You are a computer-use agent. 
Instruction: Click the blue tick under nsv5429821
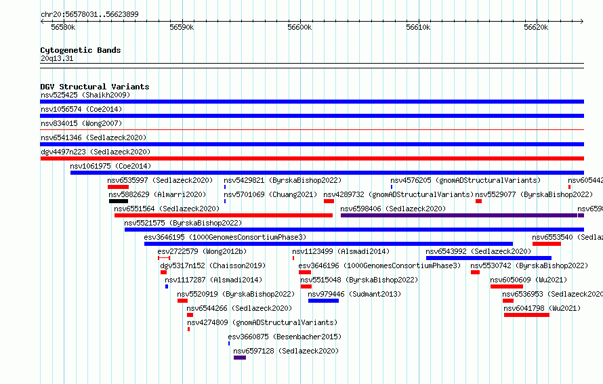click(225, 187)
